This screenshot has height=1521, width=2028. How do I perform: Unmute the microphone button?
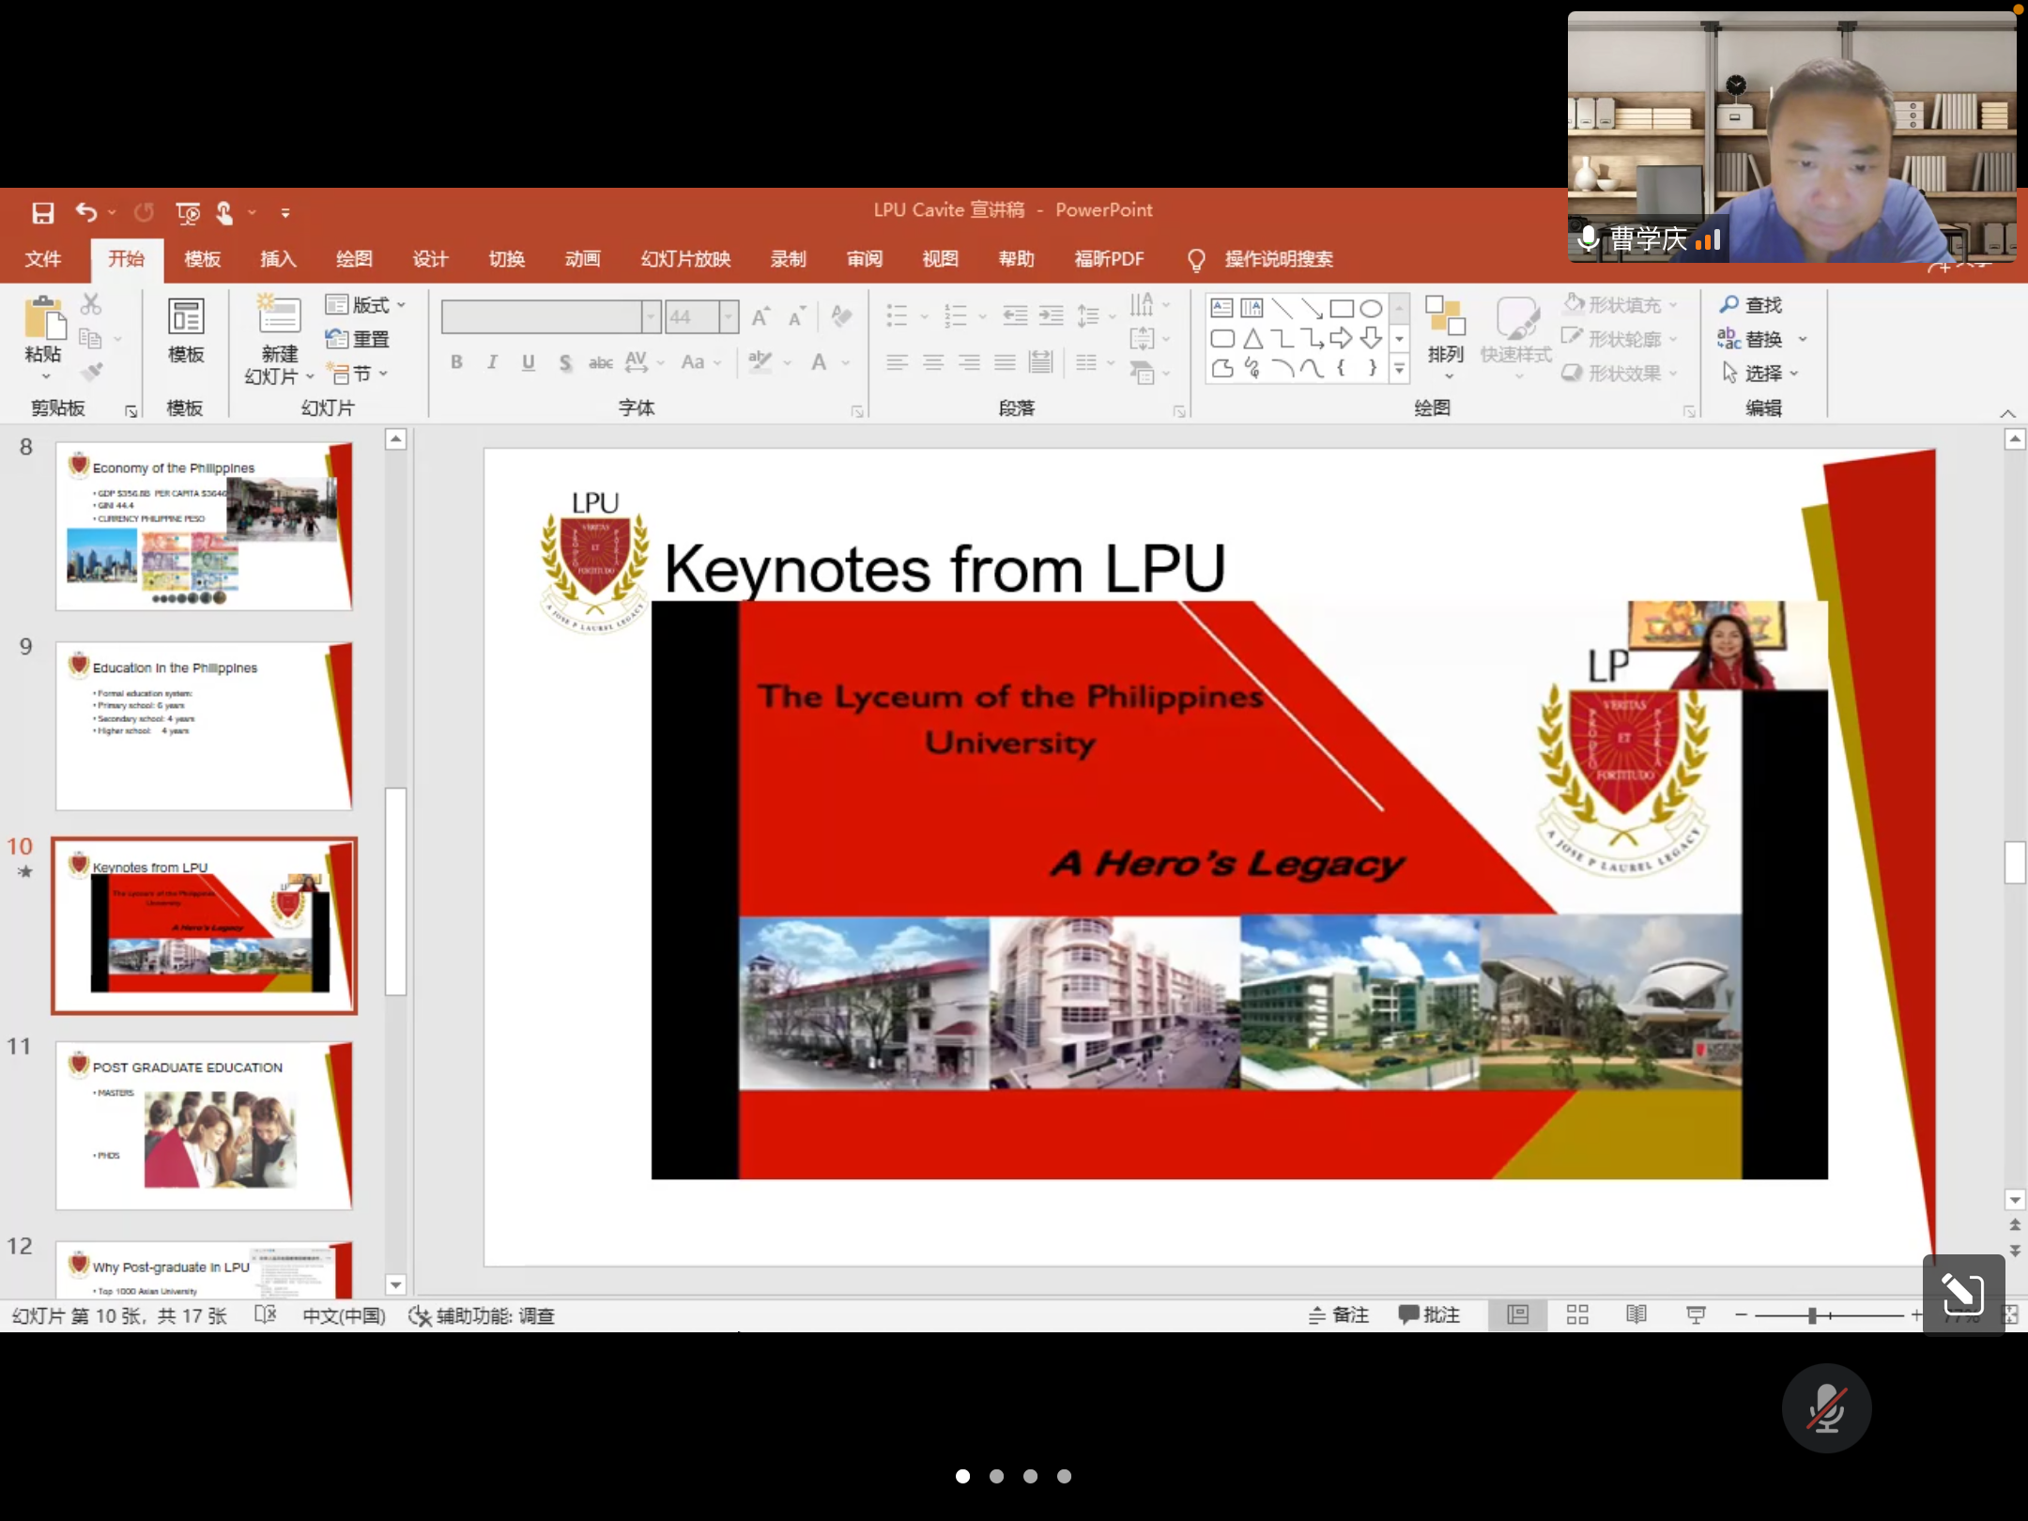click(1826, 1408)
